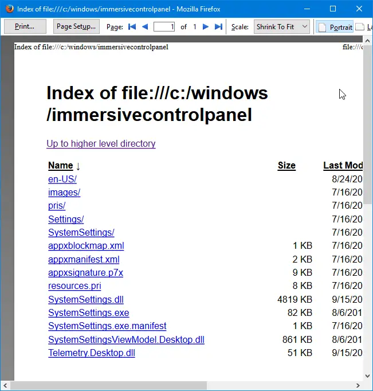Click the 9 KB size value

coord(302,272)
